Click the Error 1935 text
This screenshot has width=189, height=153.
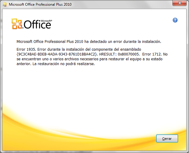[x=27, y=49]
